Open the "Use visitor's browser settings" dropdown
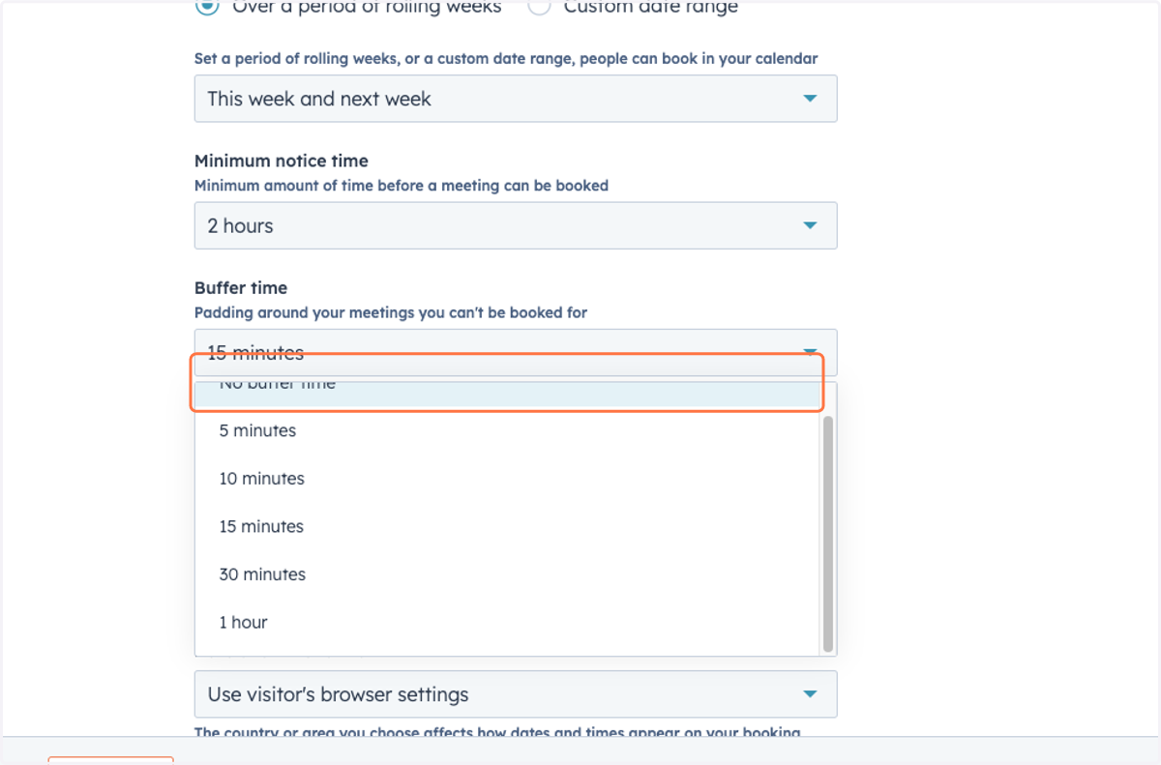Image resolution: width=1161 pixels, height=765 pixels. click(516, 694)
